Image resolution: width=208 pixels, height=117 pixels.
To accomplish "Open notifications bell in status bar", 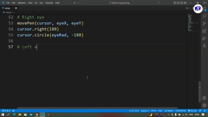I will coord(205,110).
